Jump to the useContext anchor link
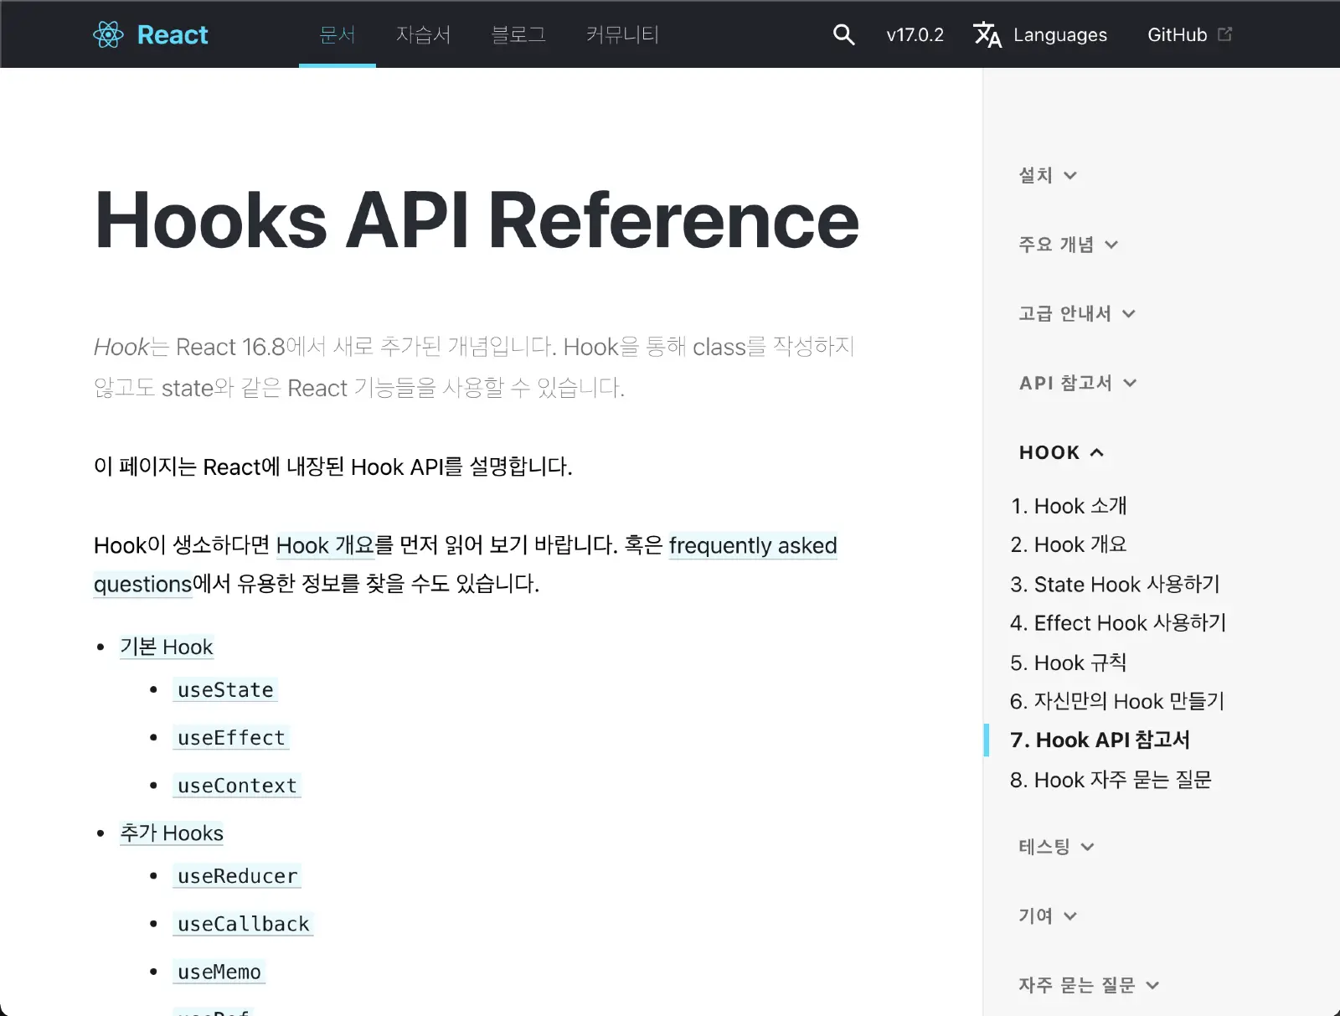 [237, 786]
